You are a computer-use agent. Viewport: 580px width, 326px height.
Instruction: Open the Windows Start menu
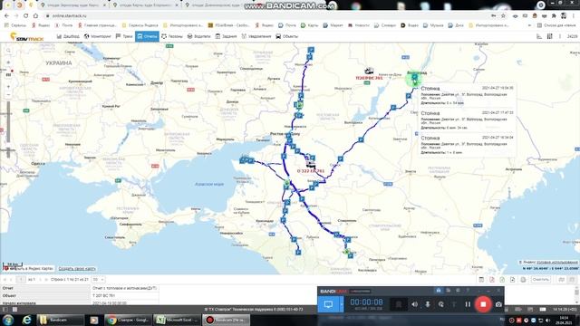[8, 320]
